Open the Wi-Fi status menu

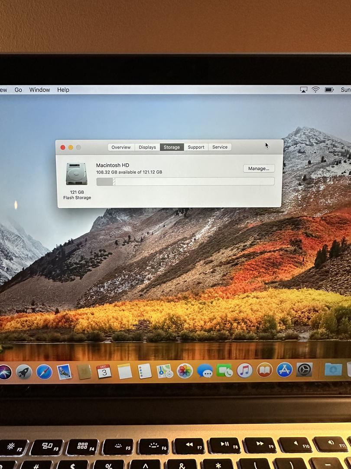(316, 89)
